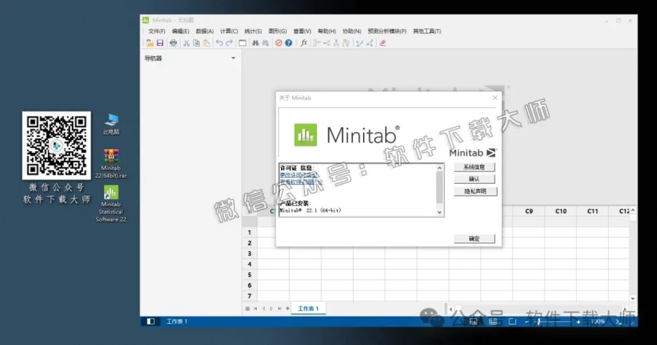
Task: Open the 数据(A) menu
Action: [205, 31]
